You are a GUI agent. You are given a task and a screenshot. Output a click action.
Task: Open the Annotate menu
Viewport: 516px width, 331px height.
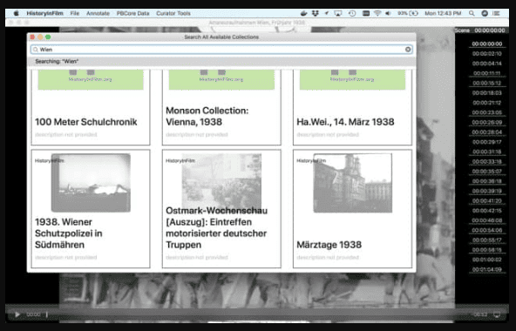(x=98, y=13)
